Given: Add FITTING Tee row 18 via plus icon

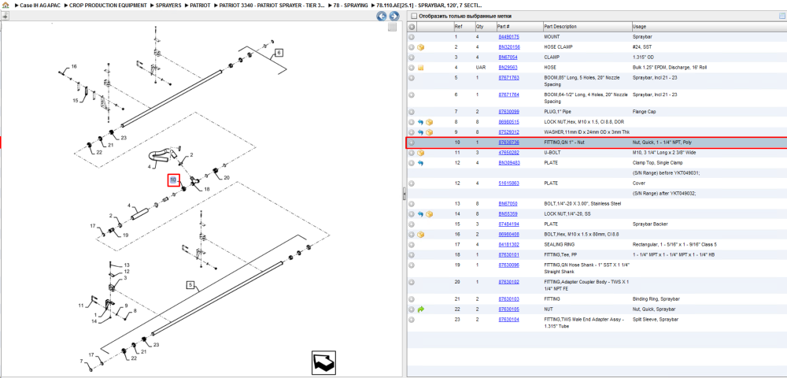Looking at the screenshot, I should coord(412,254).
